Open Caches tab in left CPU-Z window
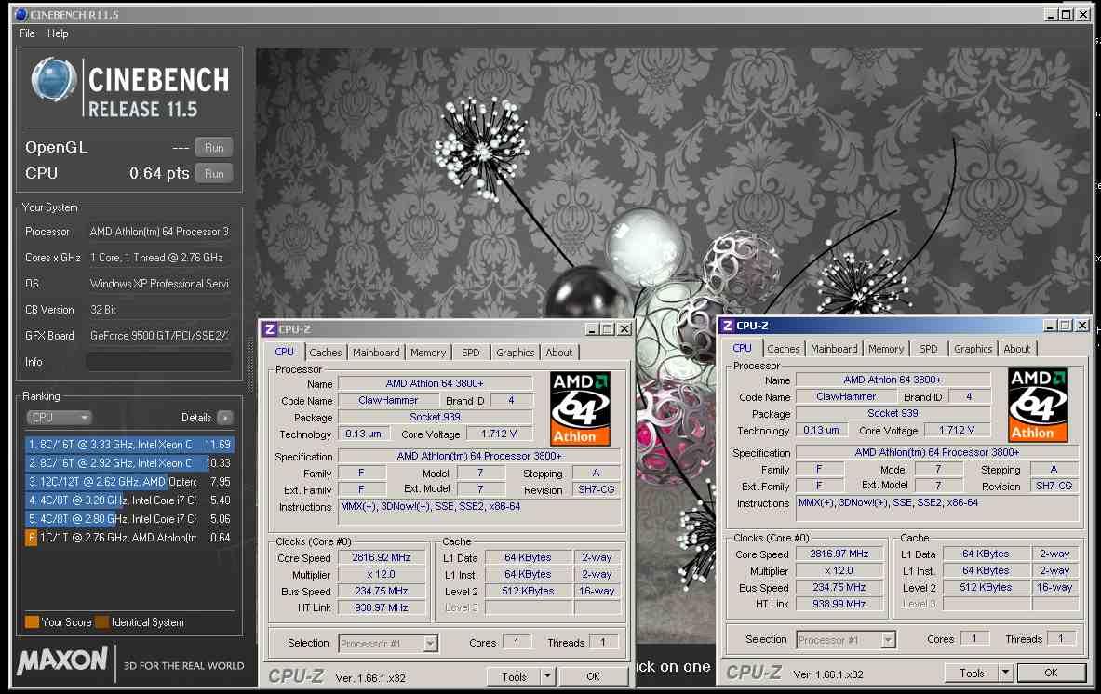This screenshot has width=1101, height=694. click(325, 353)
